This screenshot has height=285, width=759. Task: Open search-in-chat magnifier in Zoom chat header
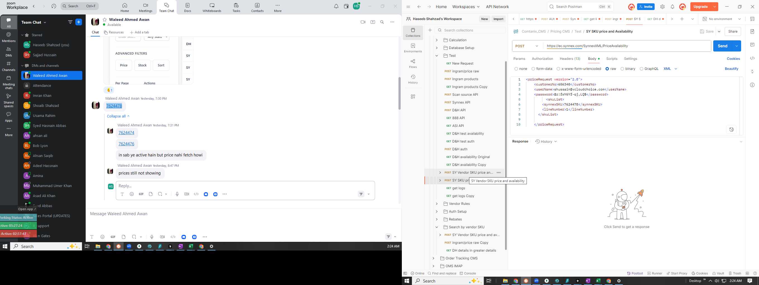[x=382, y=22]
